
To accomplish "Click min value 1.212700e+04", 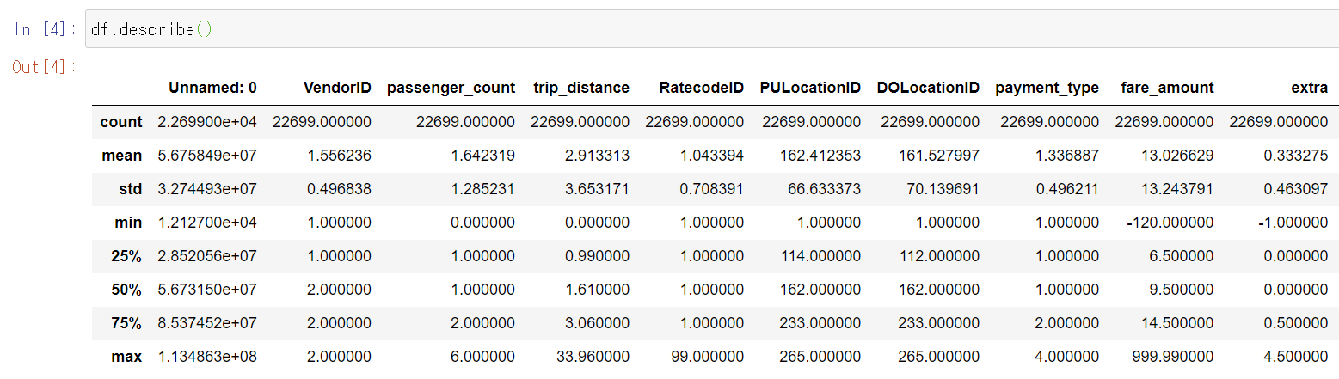I will pyautogui.click(x=207, y=223).
